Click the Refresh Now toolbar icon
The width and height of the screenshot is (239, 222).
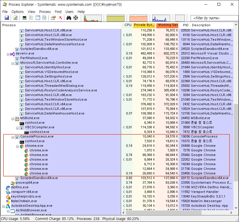click(15, 18)
